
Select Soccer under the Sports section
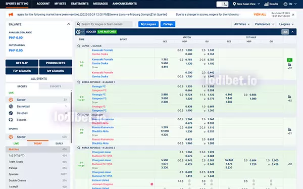pyautogui.click(x=38, y=137)
